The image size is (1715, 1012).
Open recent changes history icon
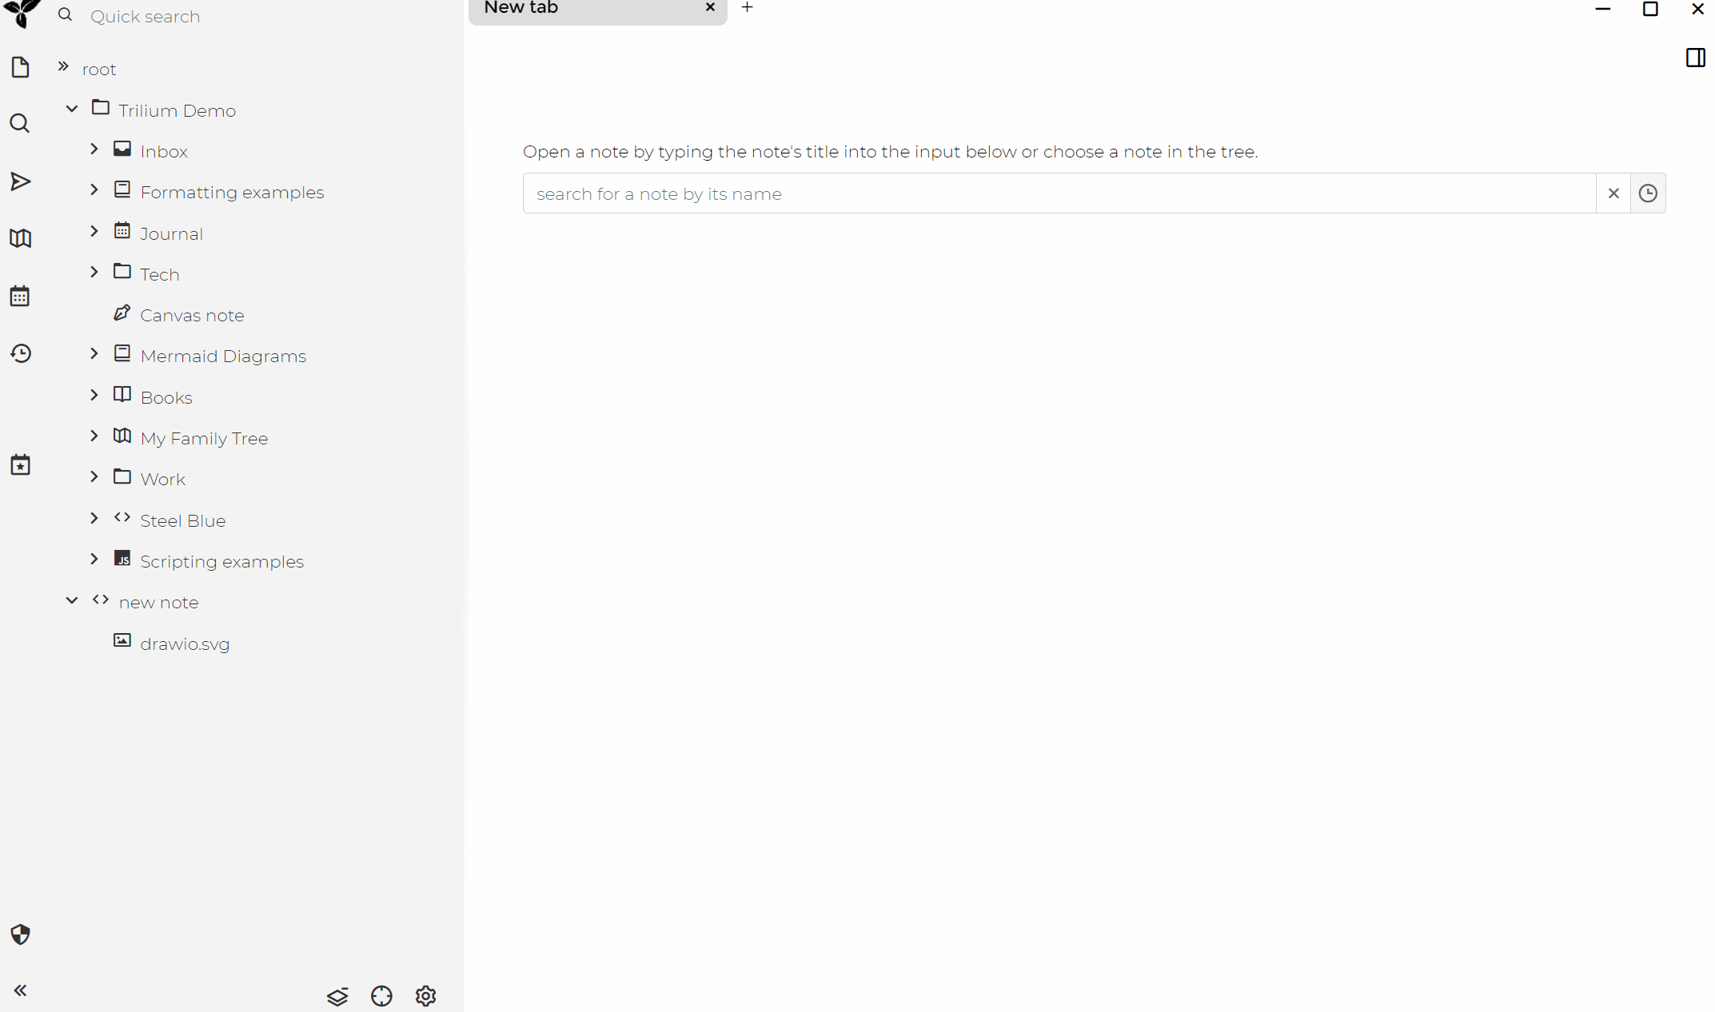20,353
